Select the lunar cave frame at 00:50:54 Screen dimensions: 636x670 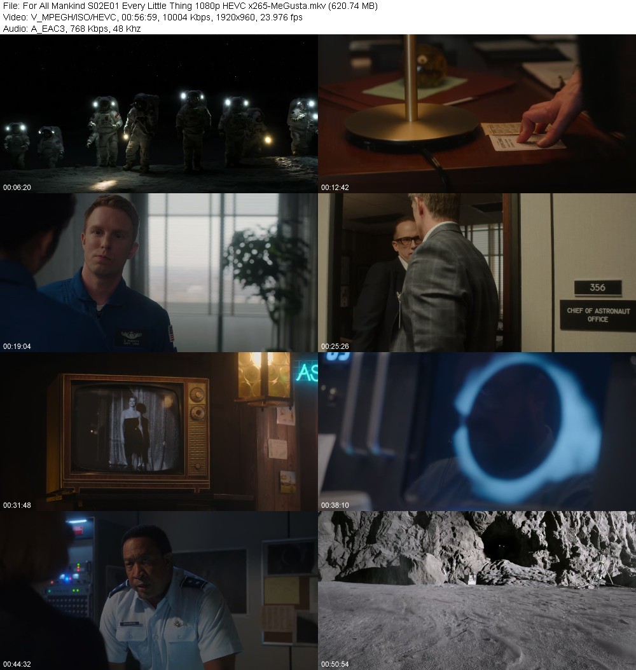[477, 591]
